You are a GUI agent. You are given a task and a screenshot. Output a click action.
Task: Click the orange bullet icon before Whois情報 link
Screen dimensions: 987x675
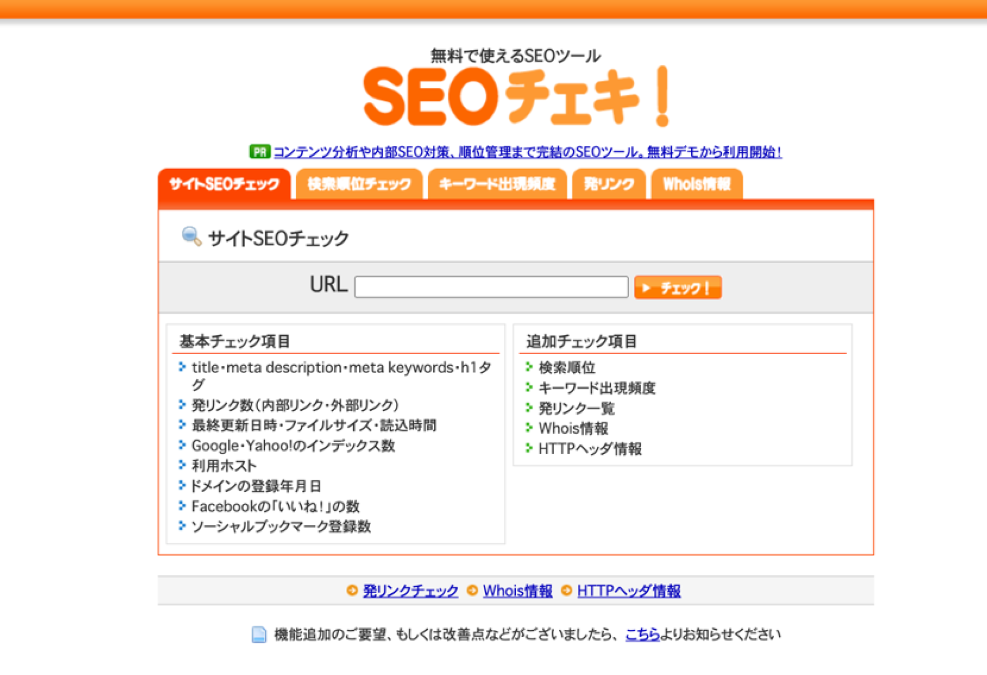472,590
